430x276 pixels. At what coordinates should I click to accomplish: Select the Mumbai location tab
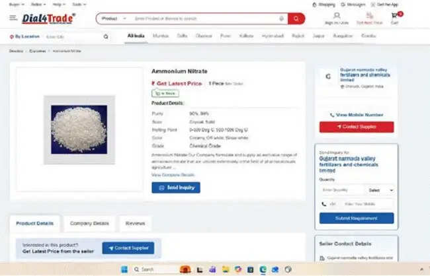(x=161, y=36)
